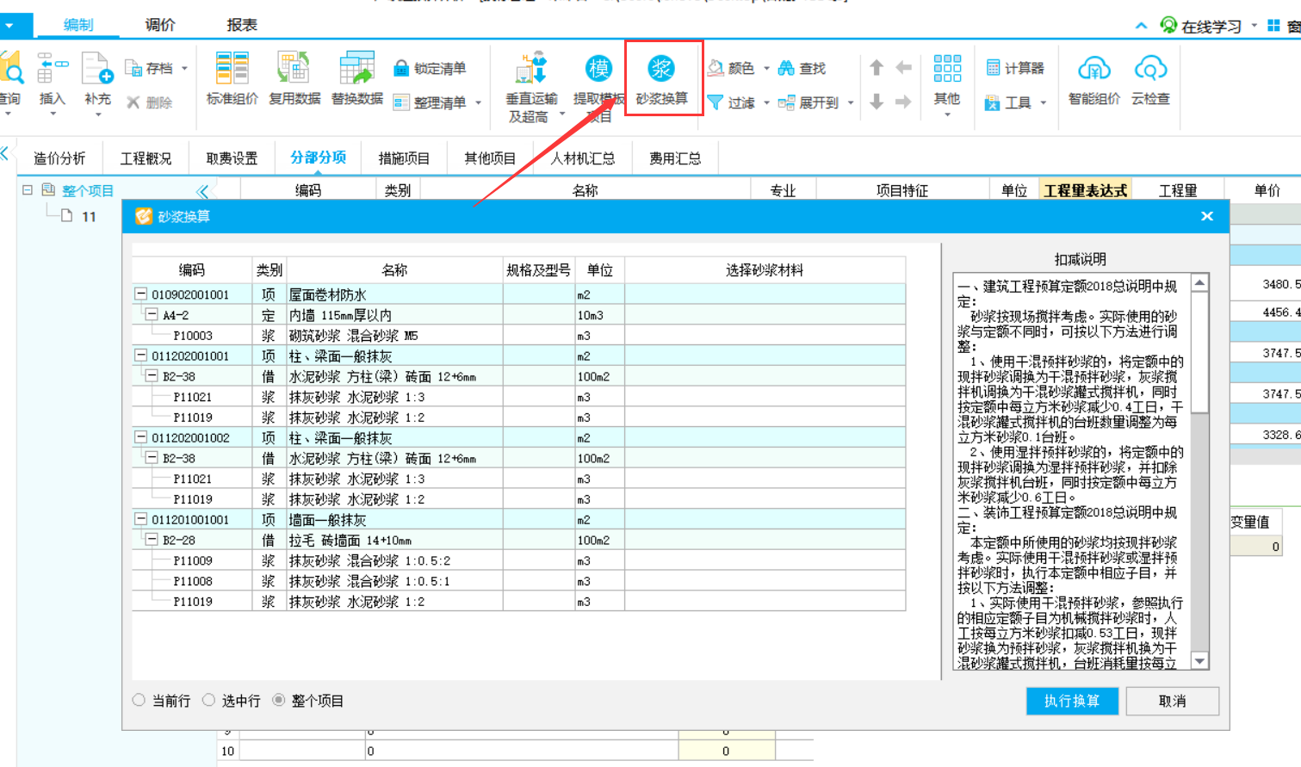Click the 智能组价 cloud icon
The width and height of the screenshot is (1301, 767).
1093,69
